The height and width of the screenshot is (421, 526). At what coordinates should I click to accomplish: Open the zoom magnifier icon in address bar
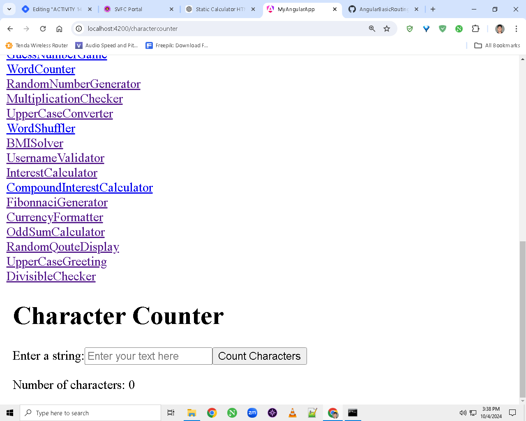pyautogui.click(x=372, y=29)
